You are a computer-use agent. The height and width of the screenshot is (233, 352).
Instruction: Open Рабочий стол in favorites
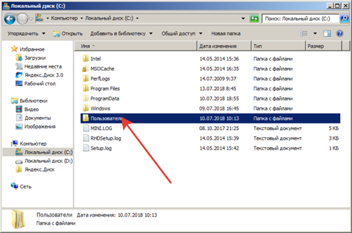pos(40,84)
